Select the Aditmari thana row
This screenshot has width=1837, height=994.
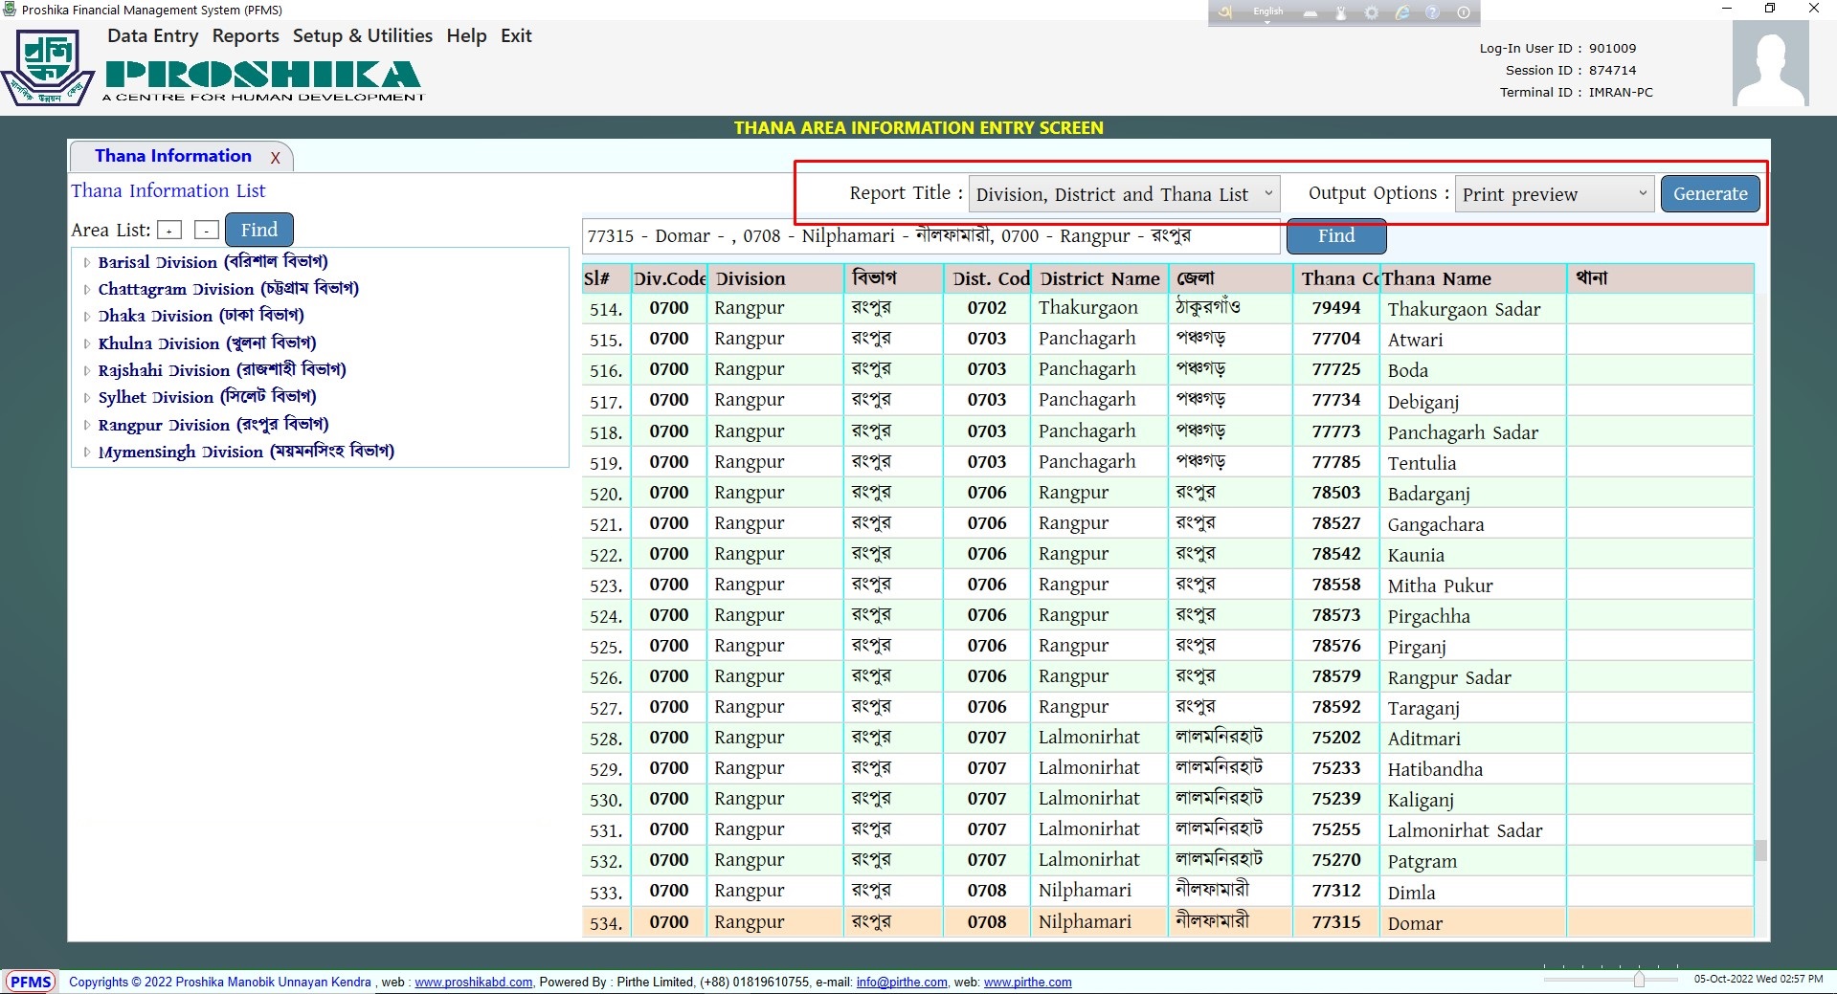pyautogui.click(x=1167, y=738)
